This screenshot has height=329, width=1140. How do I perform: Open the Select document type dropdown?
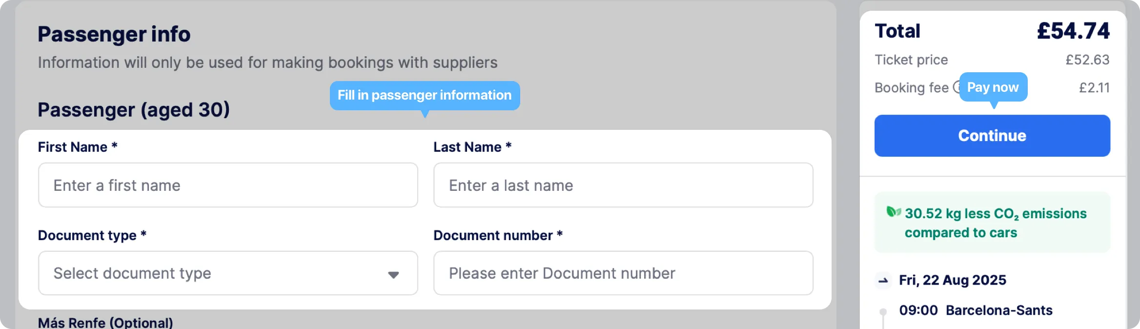228,273
